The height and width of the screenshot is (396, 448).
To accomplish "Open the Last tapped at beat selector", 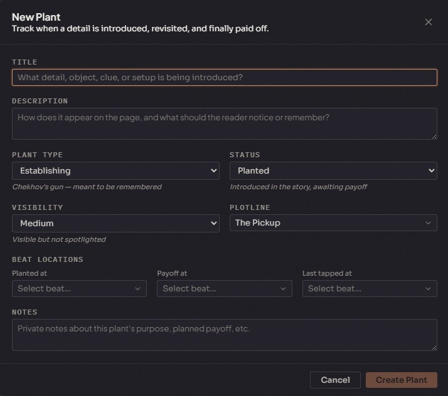I will point(369,288).
